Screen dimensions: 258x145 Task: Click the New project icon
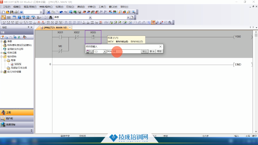[3, 12]
